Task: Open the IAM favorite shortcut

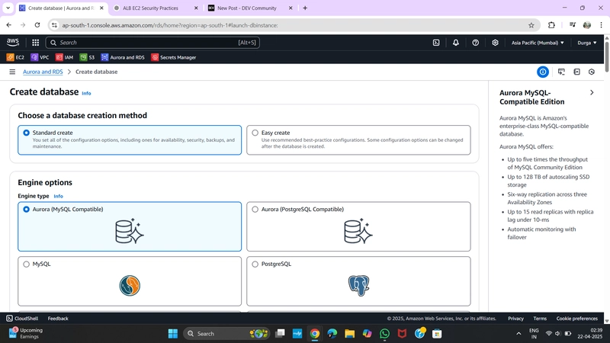Action: pos(64,58)
